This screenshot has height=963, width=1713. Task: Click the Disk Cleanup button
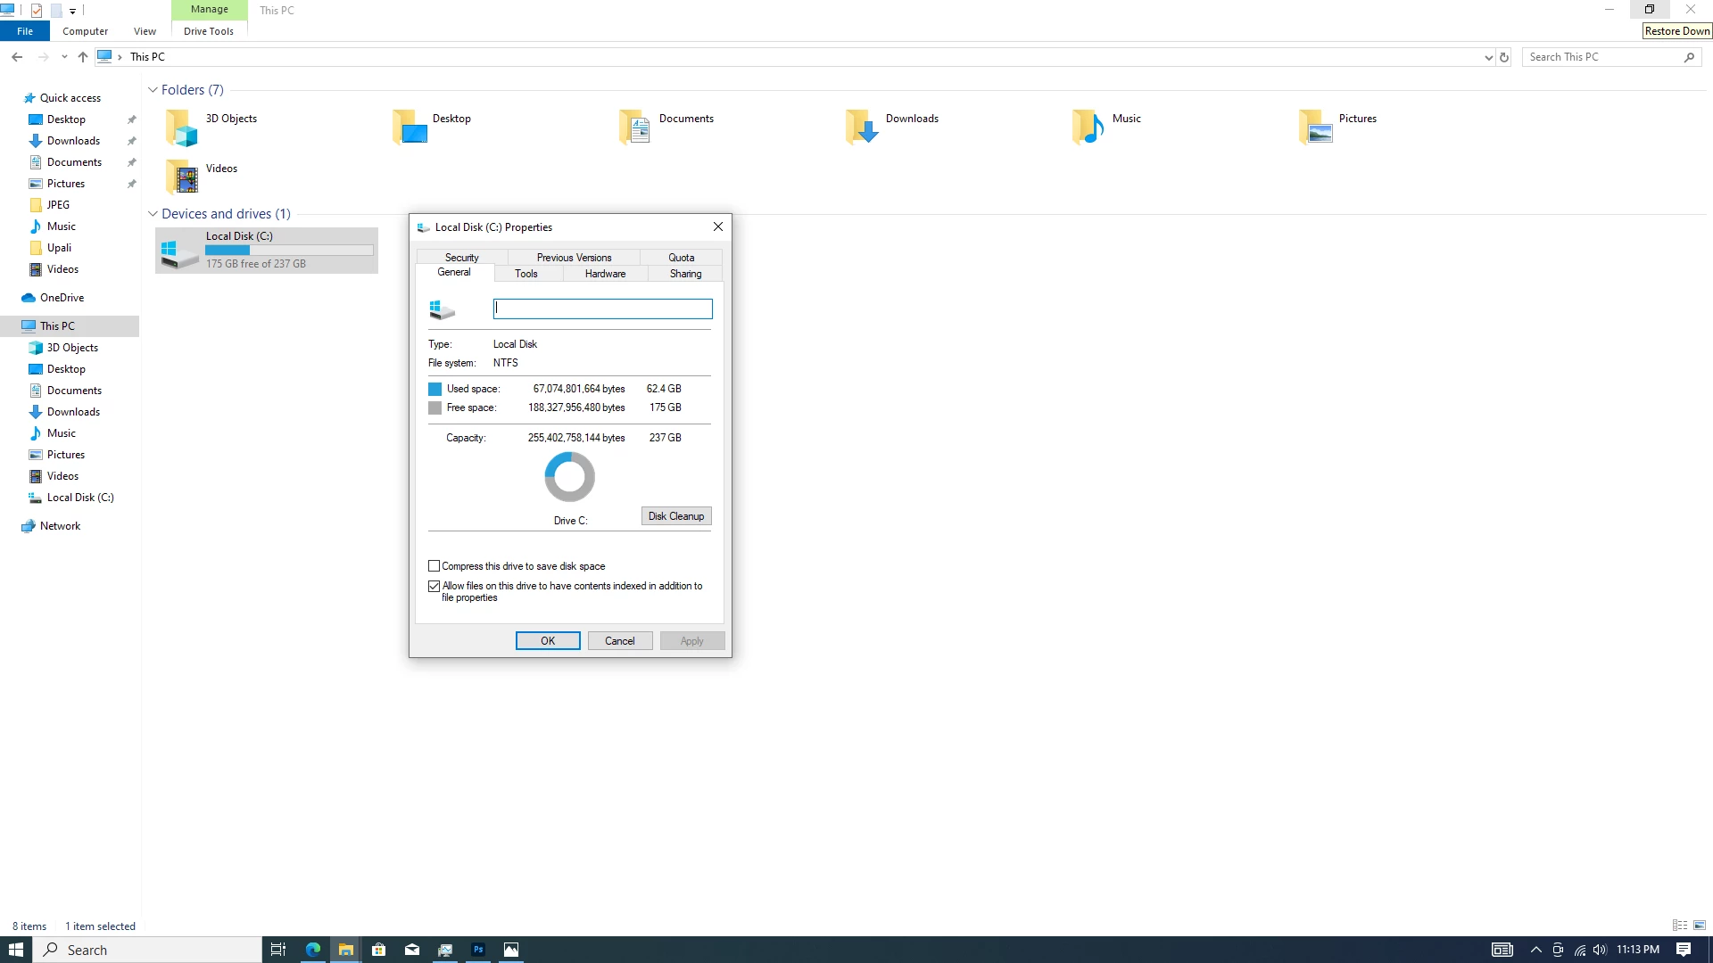click(x=675, y=516)
